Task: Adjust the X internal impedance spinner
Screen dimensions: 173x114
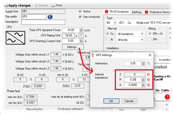Action: pyautogui.click(x=143, y=85)
